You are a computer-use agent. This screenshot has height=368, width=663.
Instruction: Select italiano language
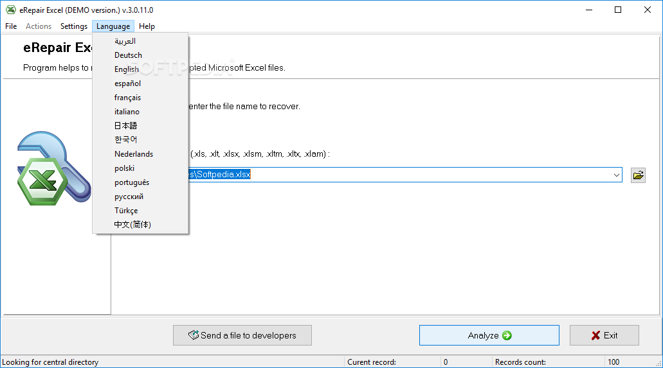pyautogui.click(x=140, y=112)
